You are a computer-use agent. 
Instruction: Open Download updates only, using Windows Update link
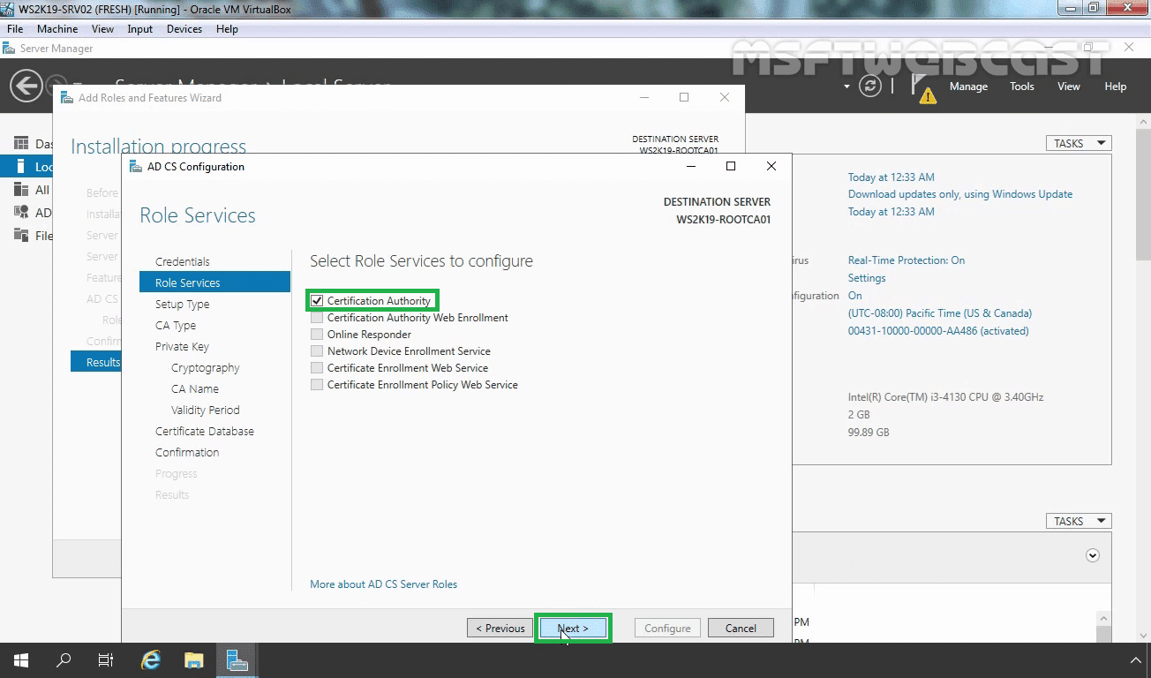click(960, 194)
